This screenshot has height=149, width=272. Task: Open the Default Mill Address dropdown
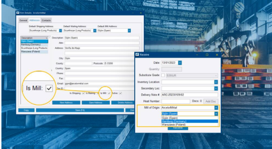click(x=129, y=31)
